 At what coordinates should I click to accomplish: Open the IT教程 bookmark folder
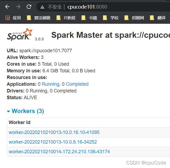[66, 18]
